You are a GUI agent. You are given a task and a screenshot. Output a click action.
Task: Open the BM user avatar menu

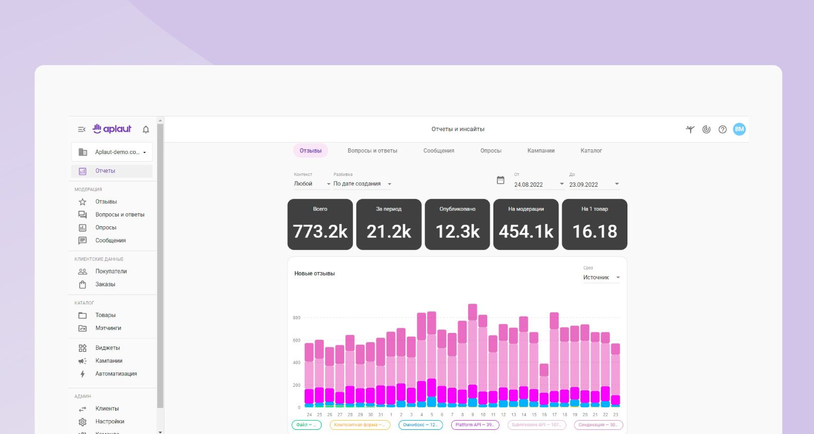(x=739, y=129)
